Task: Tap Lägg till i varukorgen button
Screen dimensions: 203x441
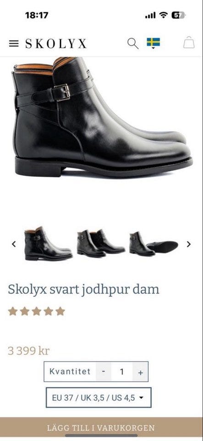Action: 102,428
